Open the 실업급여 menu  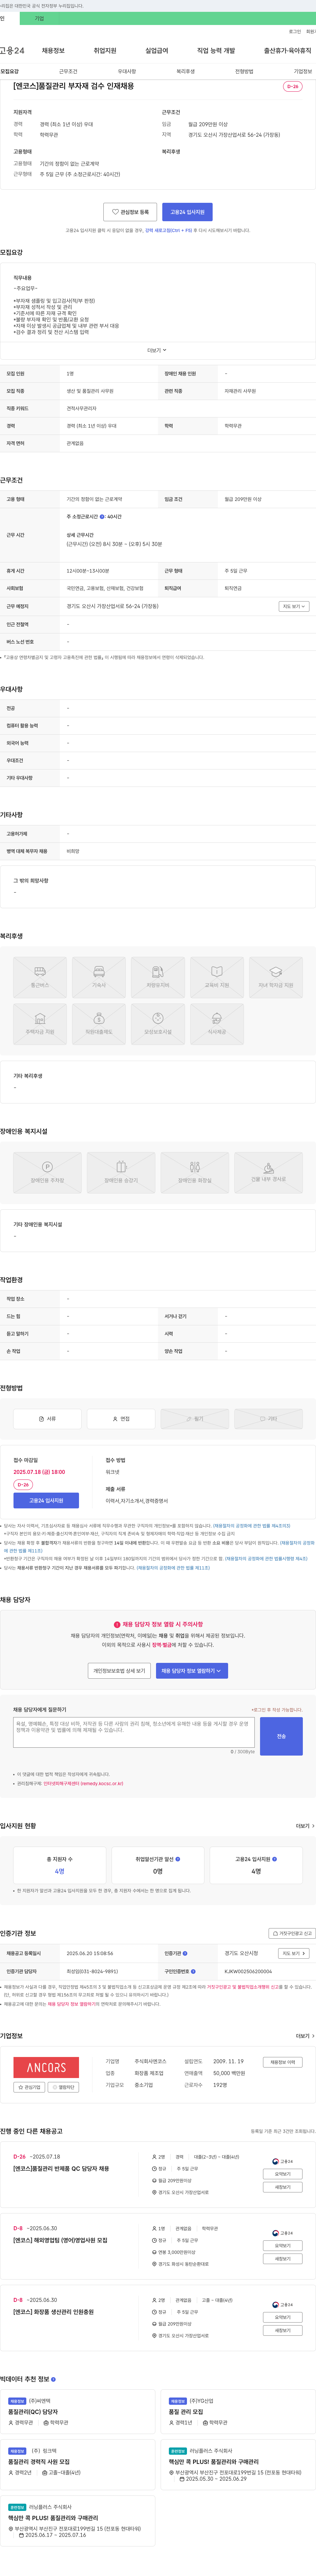pyautogui.click(x=157, y=51)
